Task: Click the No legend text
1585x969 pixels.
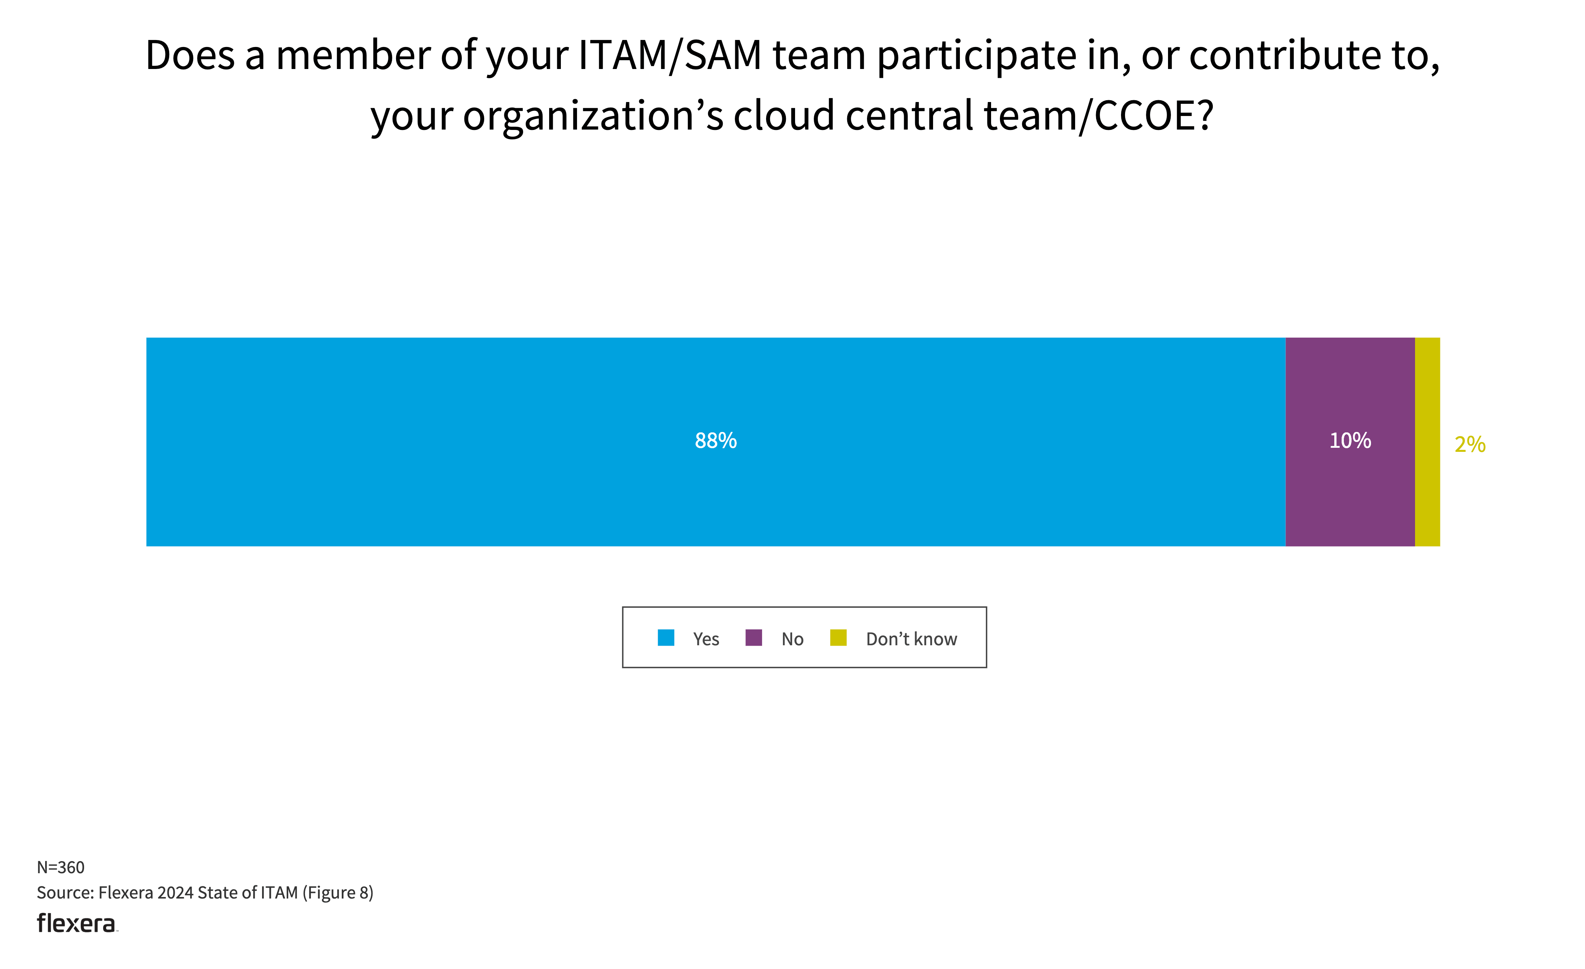Action: point(792,639)
